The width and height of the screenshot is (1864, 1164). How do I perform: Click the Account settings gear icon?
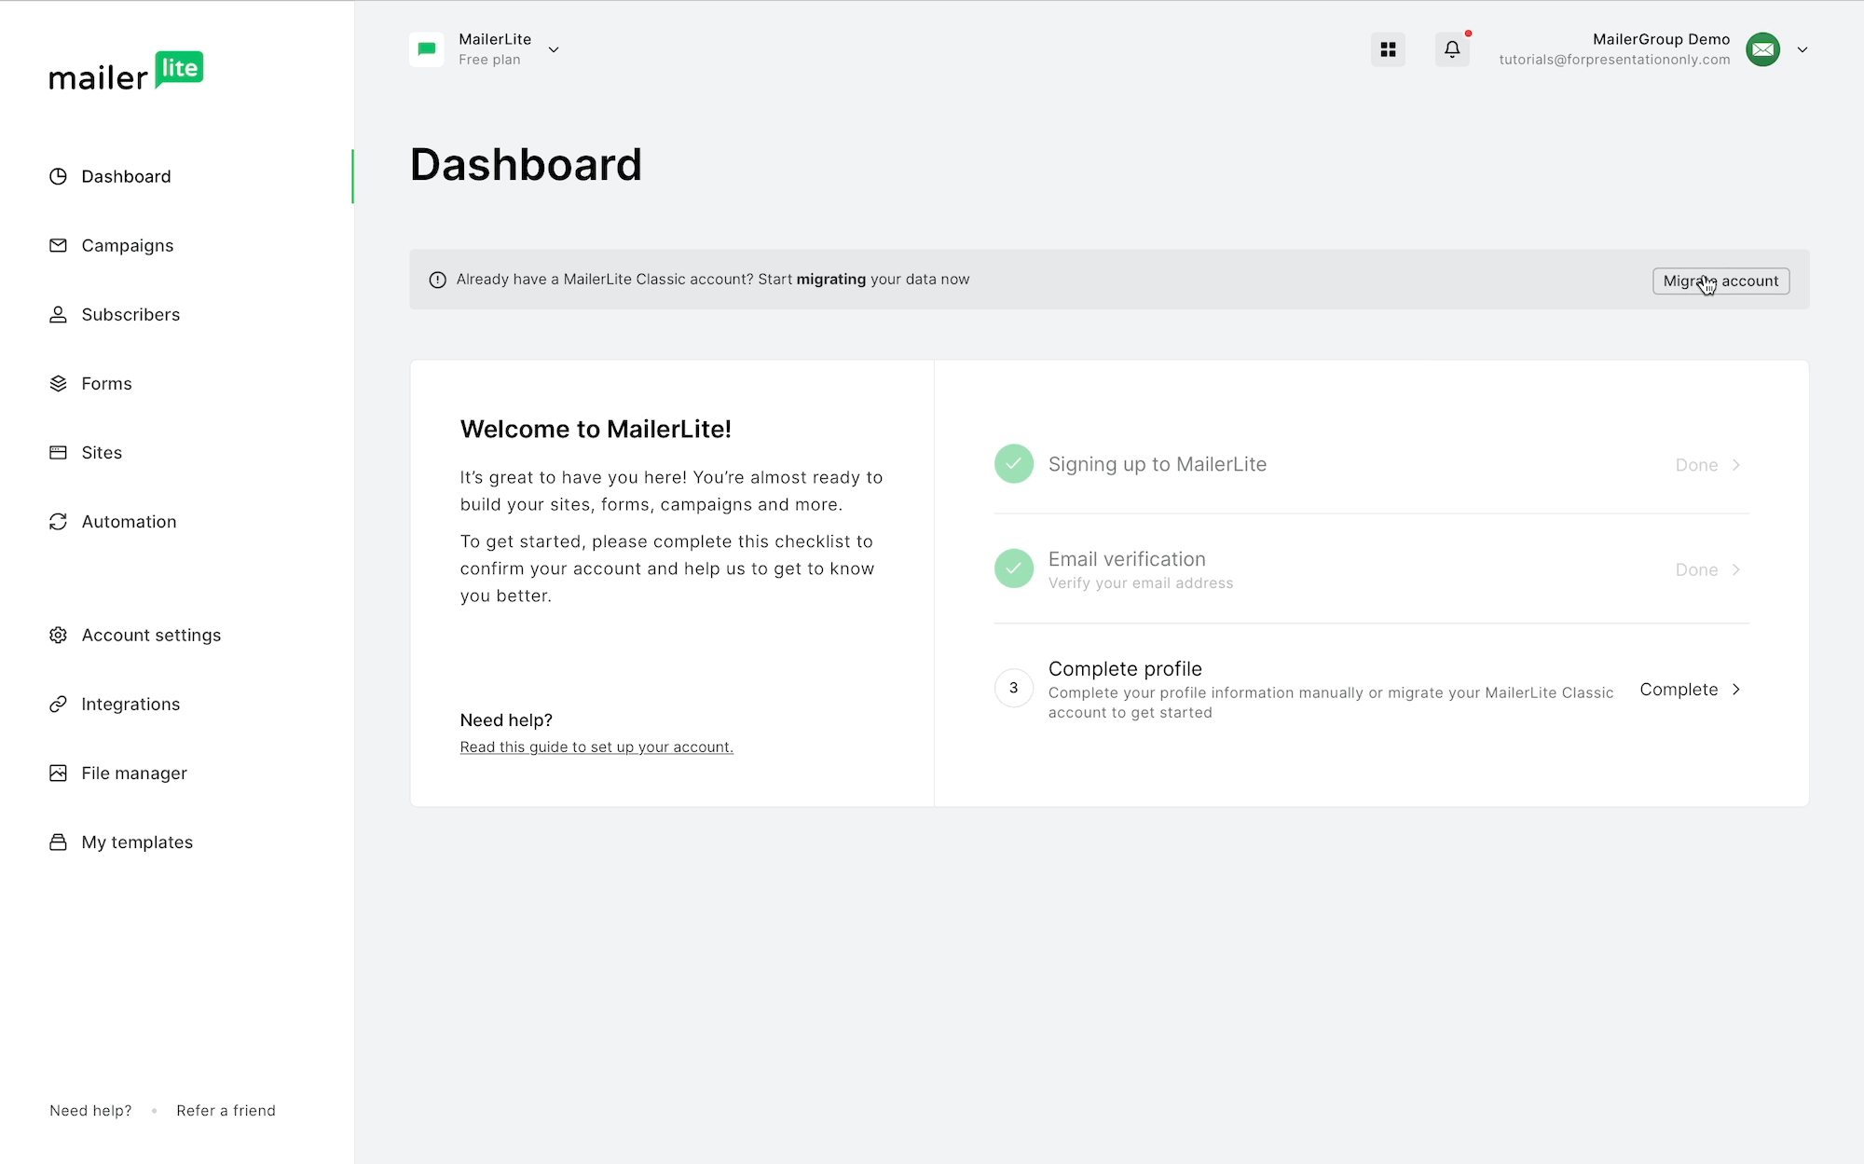(x=58, y=636)
